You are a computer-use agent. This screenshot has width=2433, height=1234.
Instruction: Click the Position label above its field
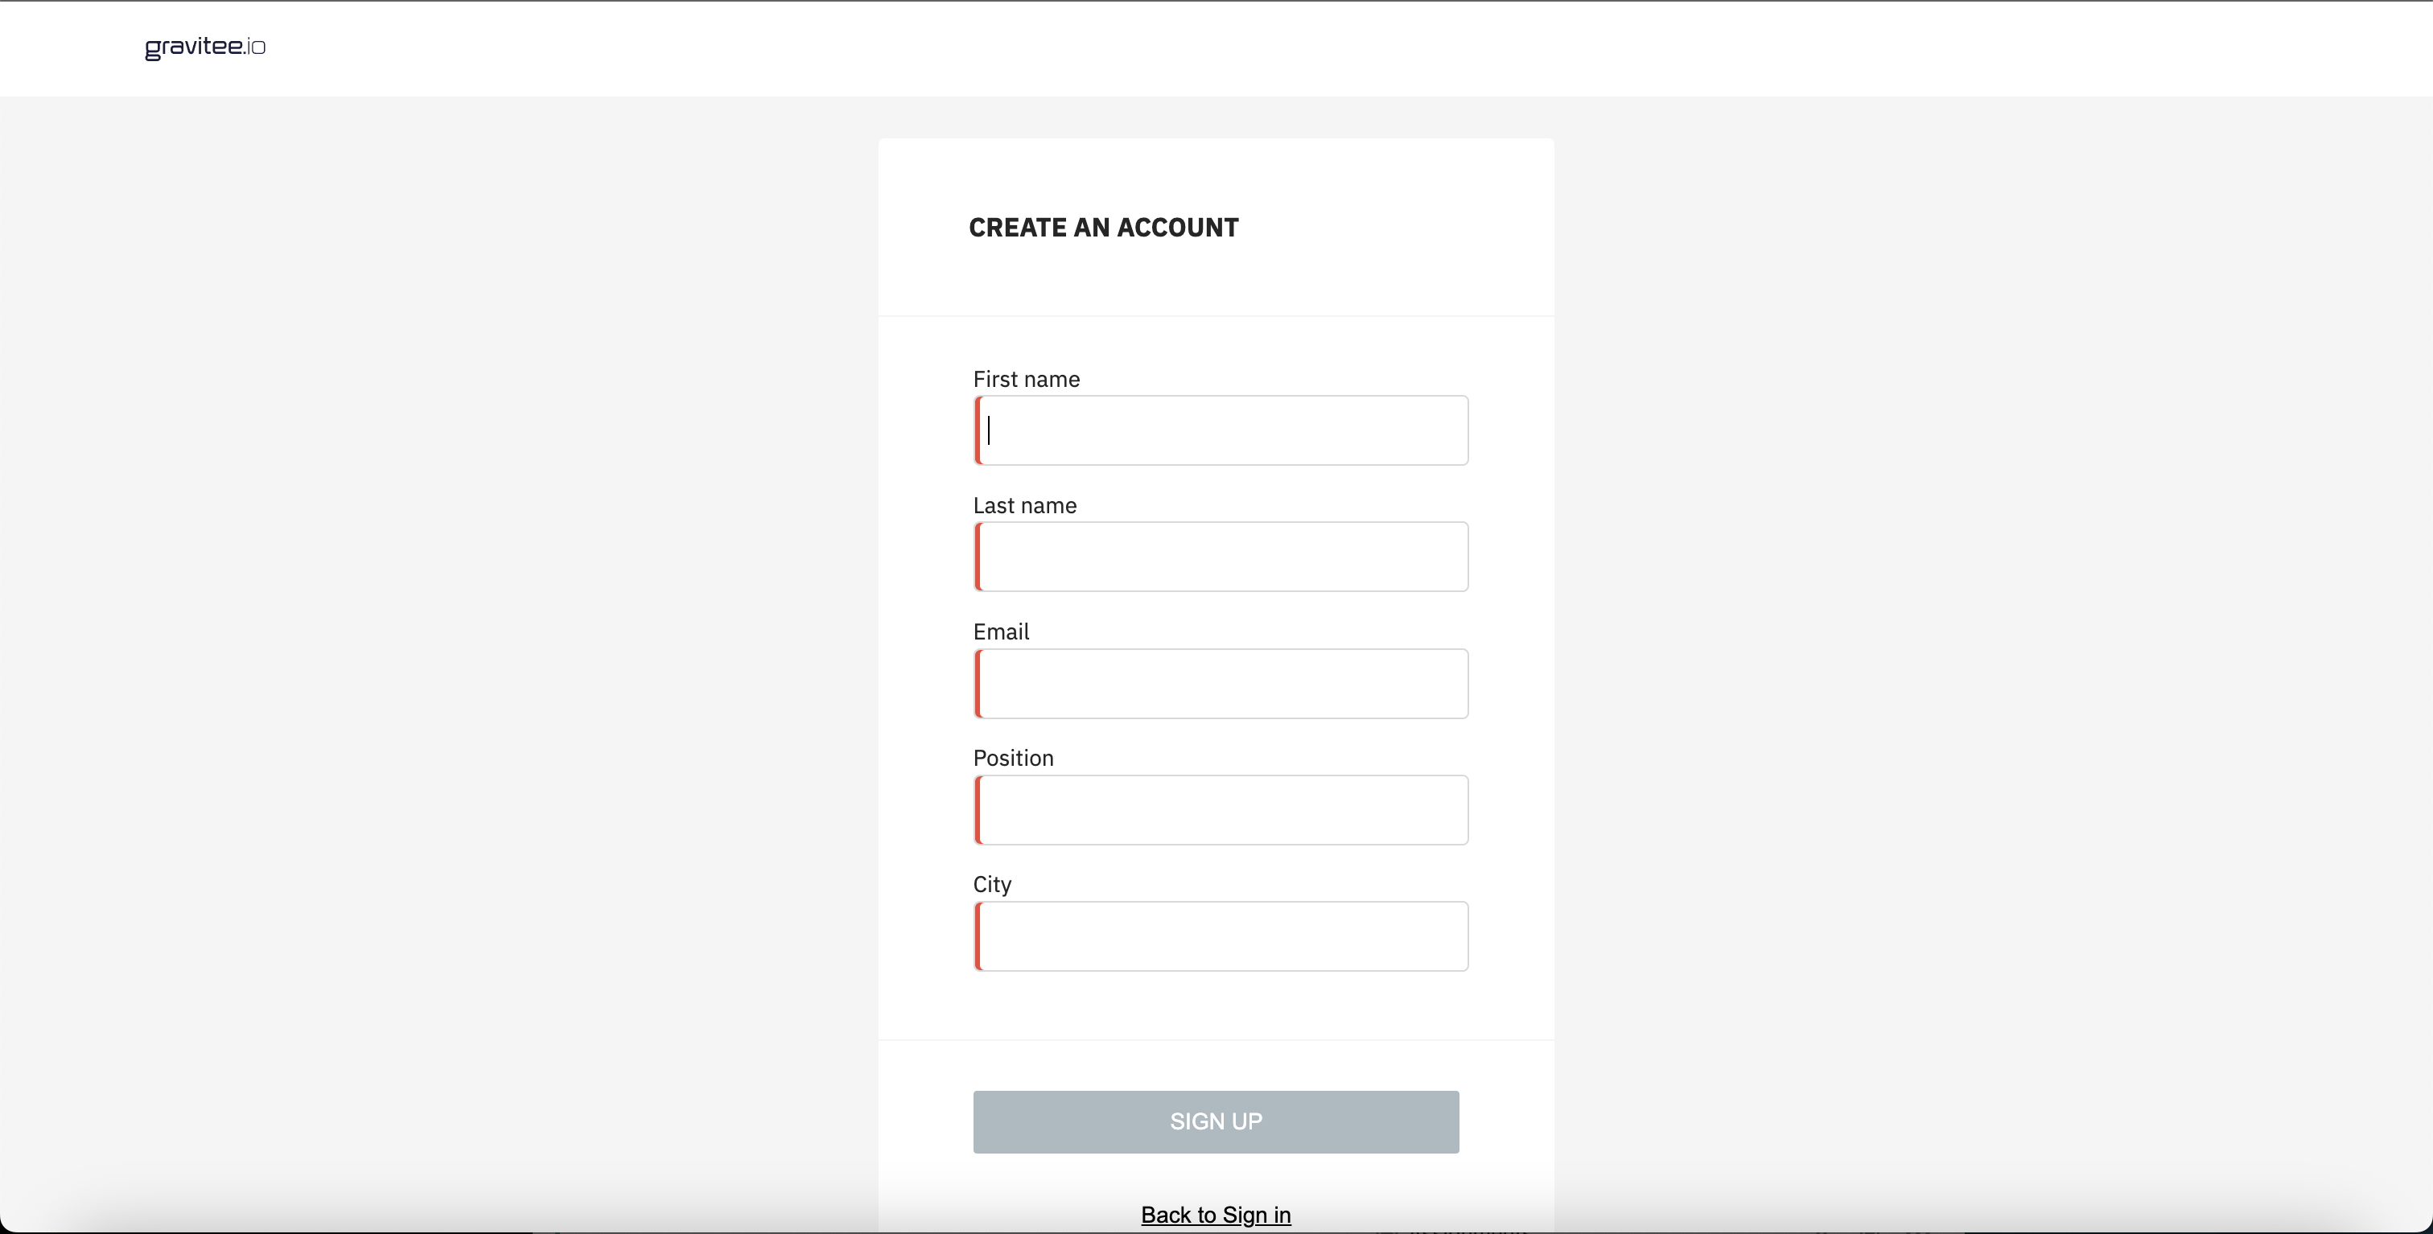(x=1014, y=758)
